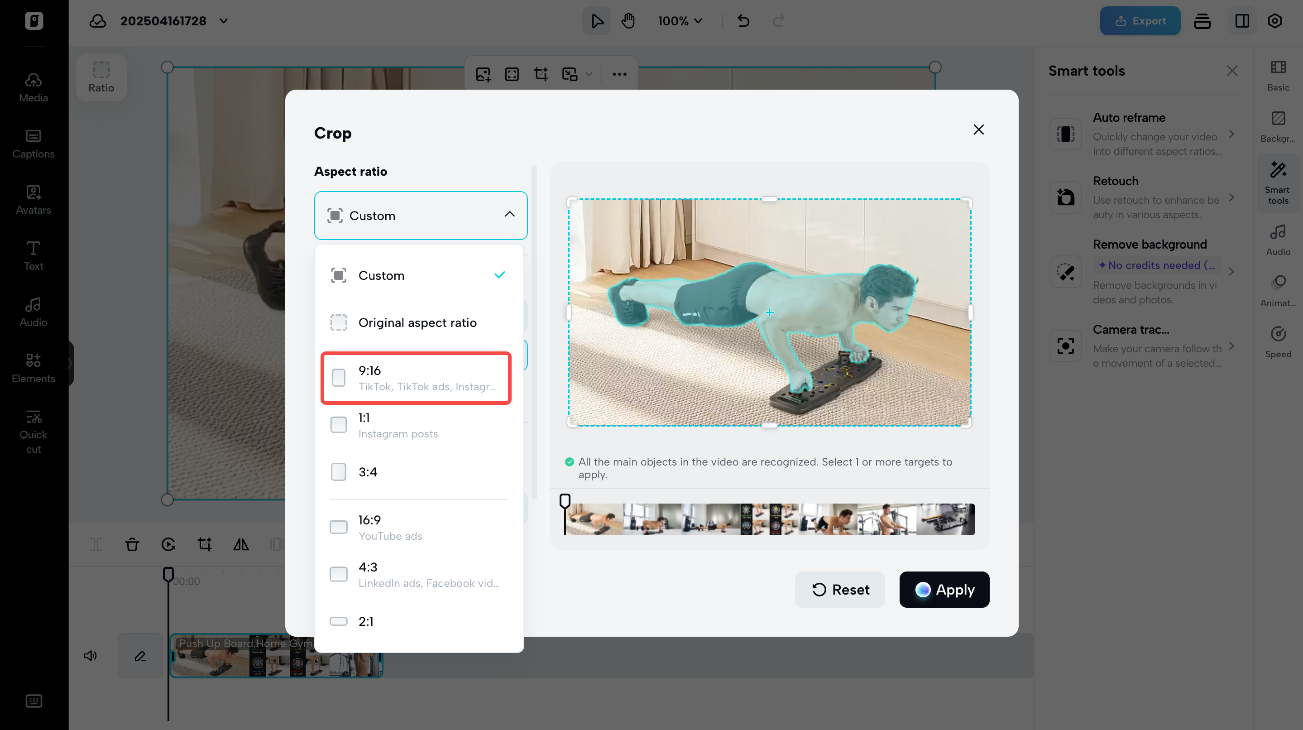Open the Elements panel in sidebar
Viewport: 1303px width, 730px height.
coord(34,368)
